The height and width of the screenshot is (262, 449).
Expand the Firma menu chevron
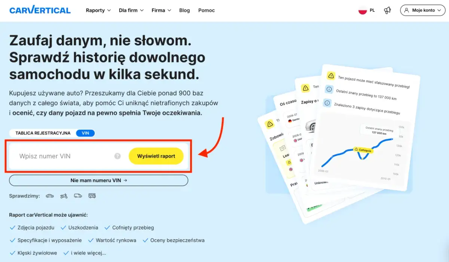[x=170, y=10]
